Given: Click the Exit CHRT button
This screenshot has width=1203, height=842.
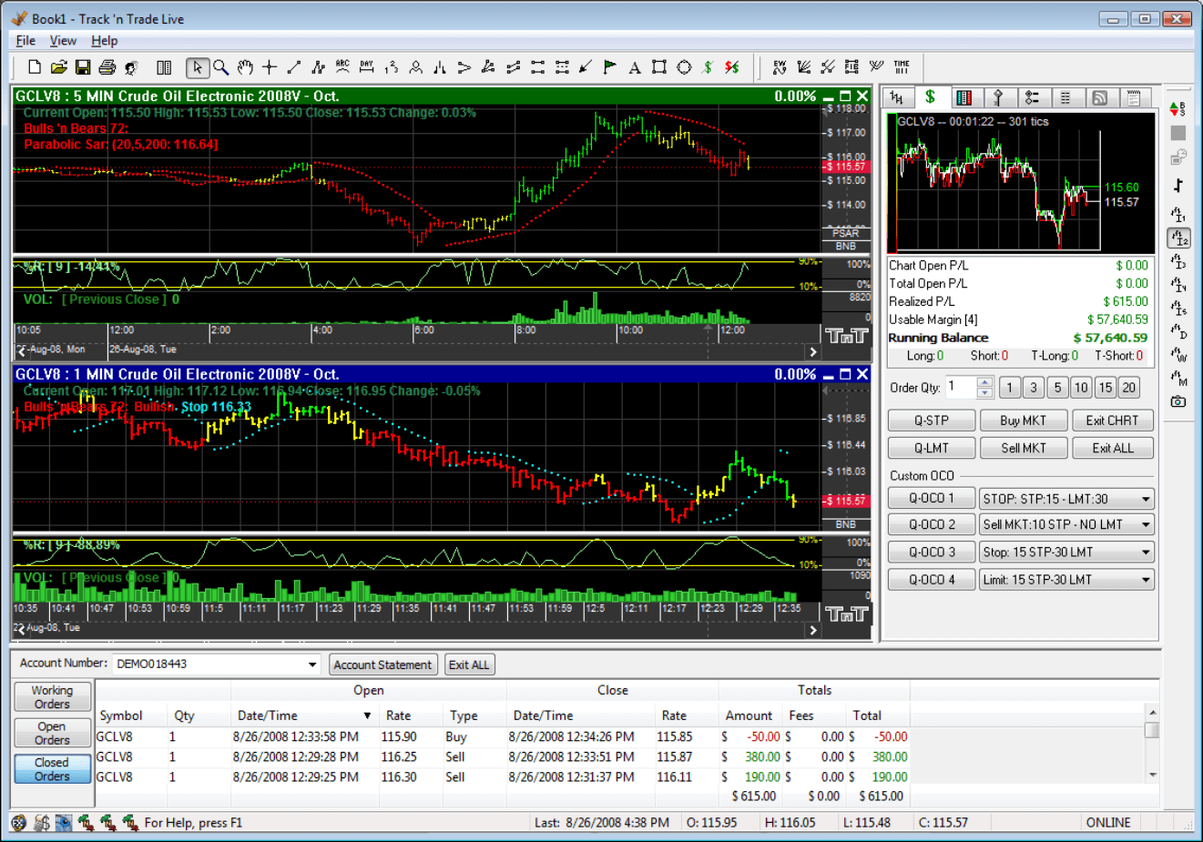Looking at the screenshot, I should [1112, 421].
